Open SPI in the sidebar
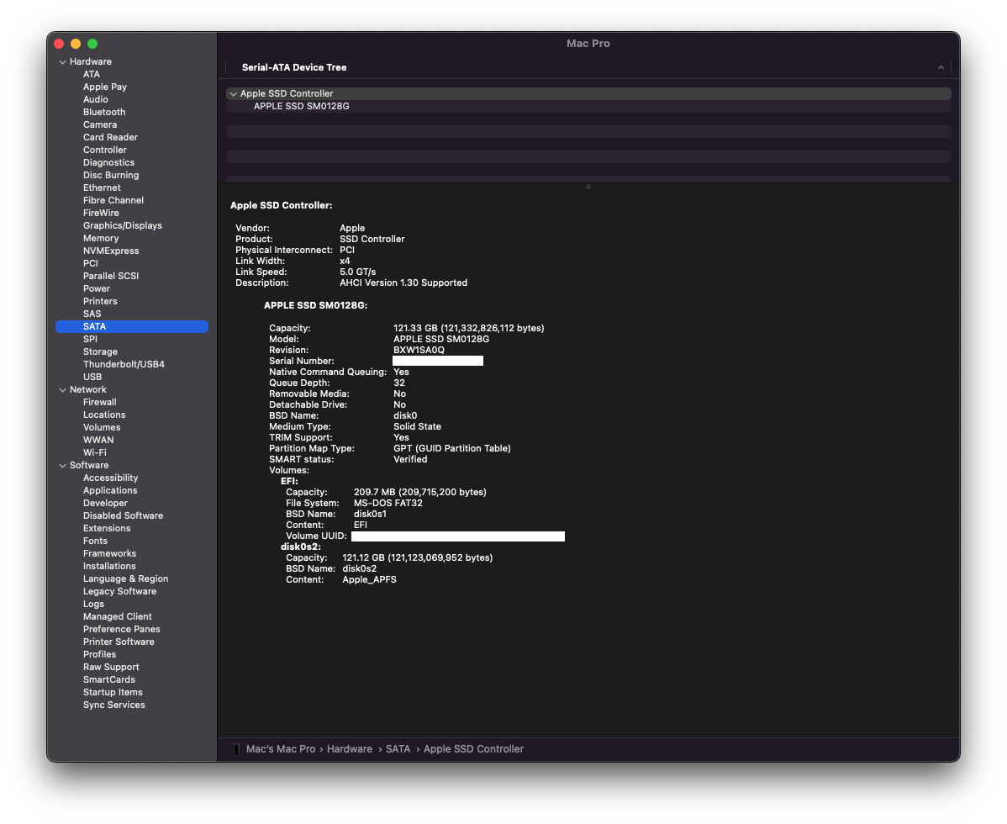Viewport: 1007px width, 824px height. [x=90, y=339]
